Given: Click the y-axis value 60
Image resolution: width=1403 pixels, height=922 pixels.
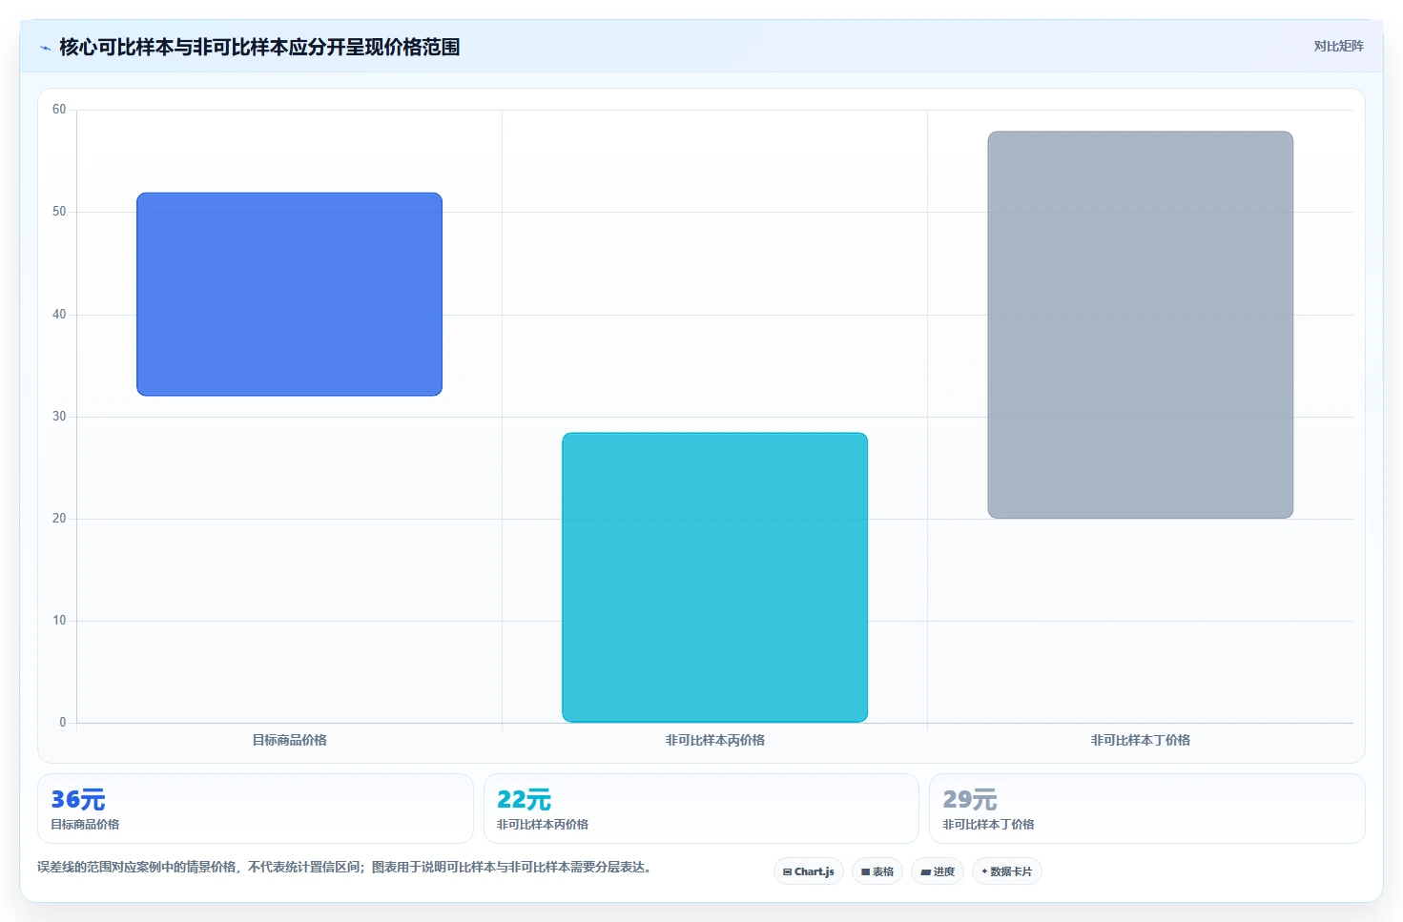Looking at the screenshot, I should pyautogui.click(x=59, y=110).
